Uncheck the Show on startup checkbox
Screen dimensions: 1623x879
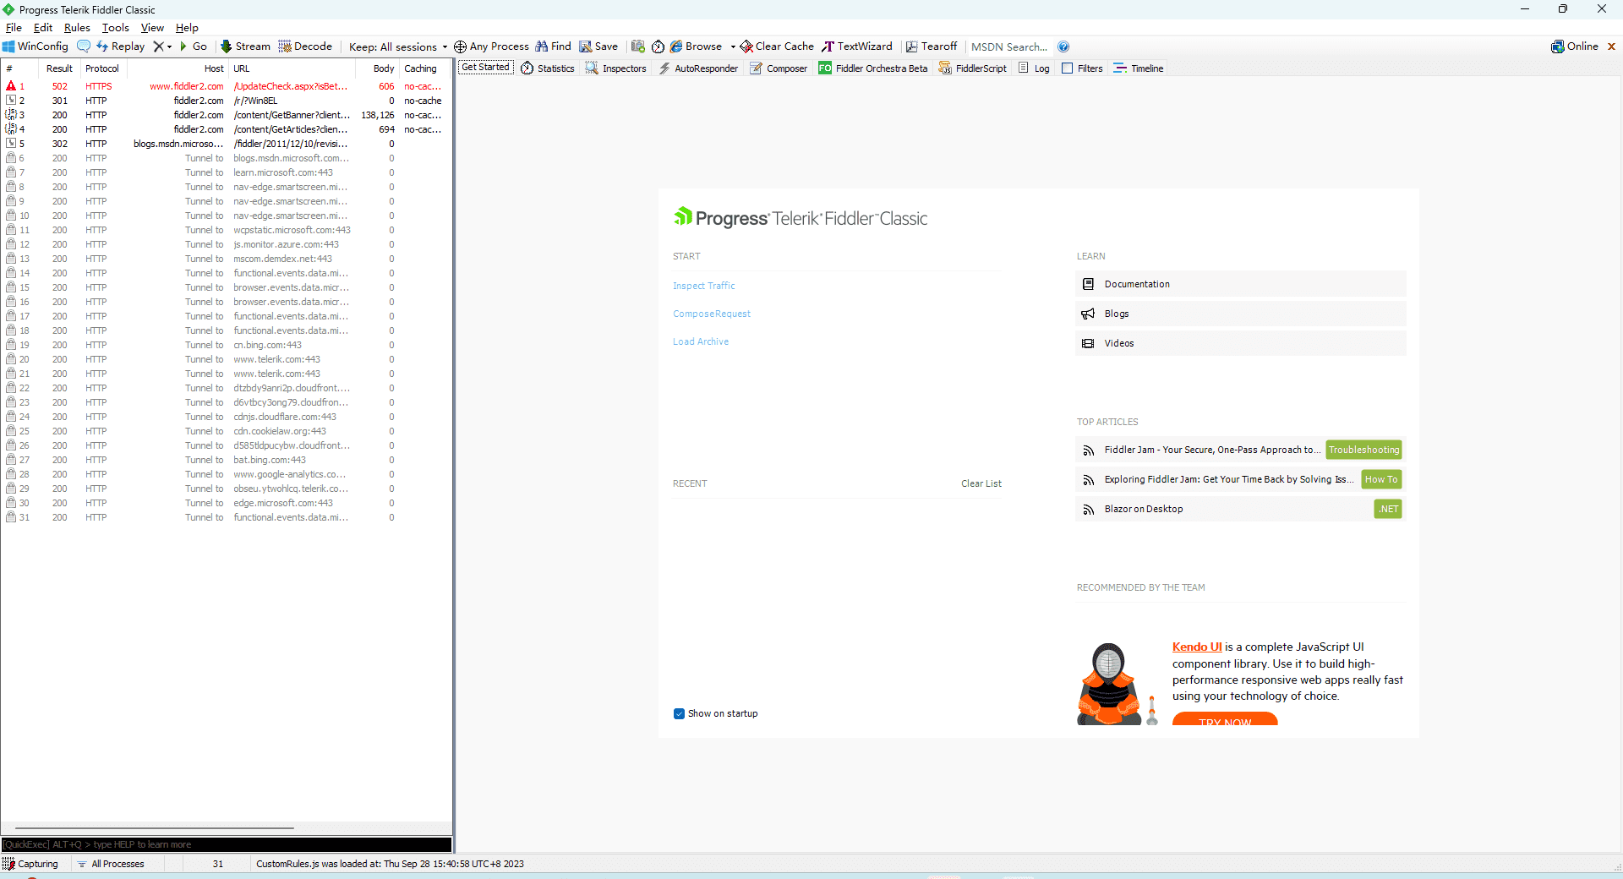(x=679, y=713)
